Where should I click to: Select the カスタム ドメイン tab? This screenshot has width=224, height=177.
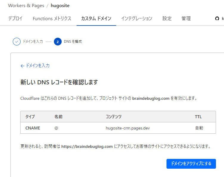[96, 18]
